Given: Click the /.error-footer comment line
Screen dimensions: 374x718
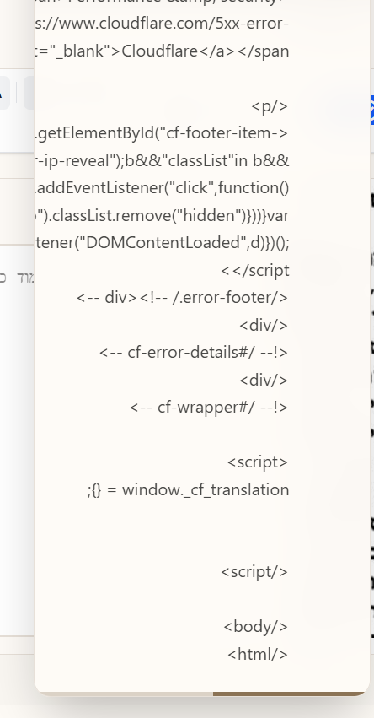Looking at the screenshot, I should tap(183, 298).
